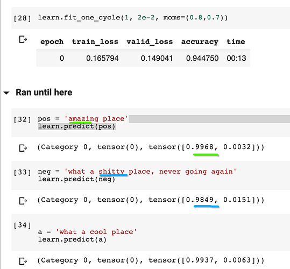Run cell 28 via its bracket
The height and width of the screenshot is (269, 290).
(x=23, y=18)
